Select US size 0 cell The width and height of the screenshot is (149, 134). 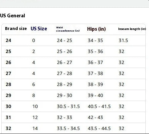pyautogui.click(x=34, y=40)
